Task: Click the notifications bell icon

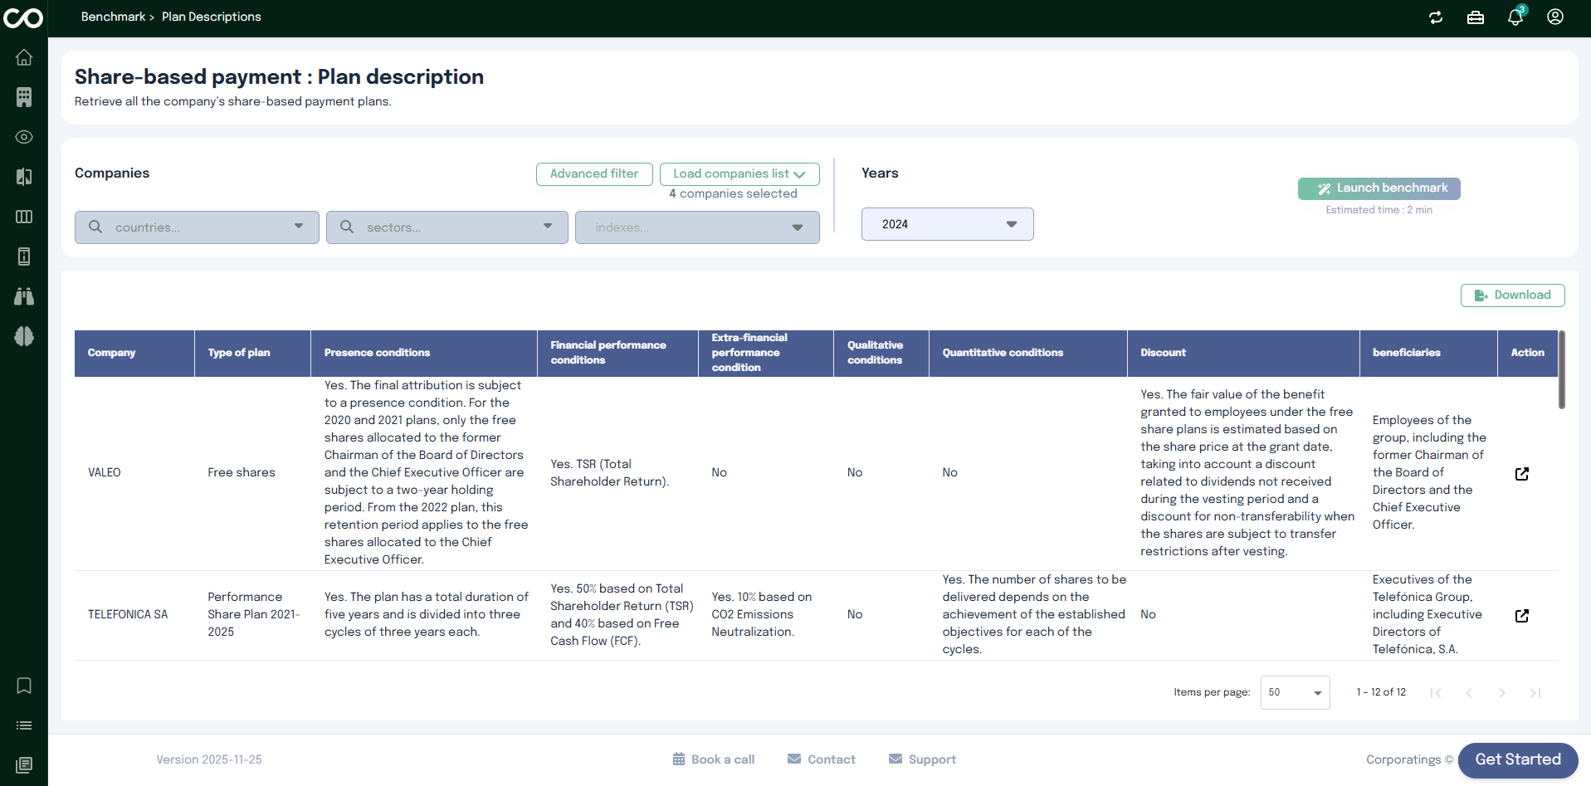Action: (1515, 17)
